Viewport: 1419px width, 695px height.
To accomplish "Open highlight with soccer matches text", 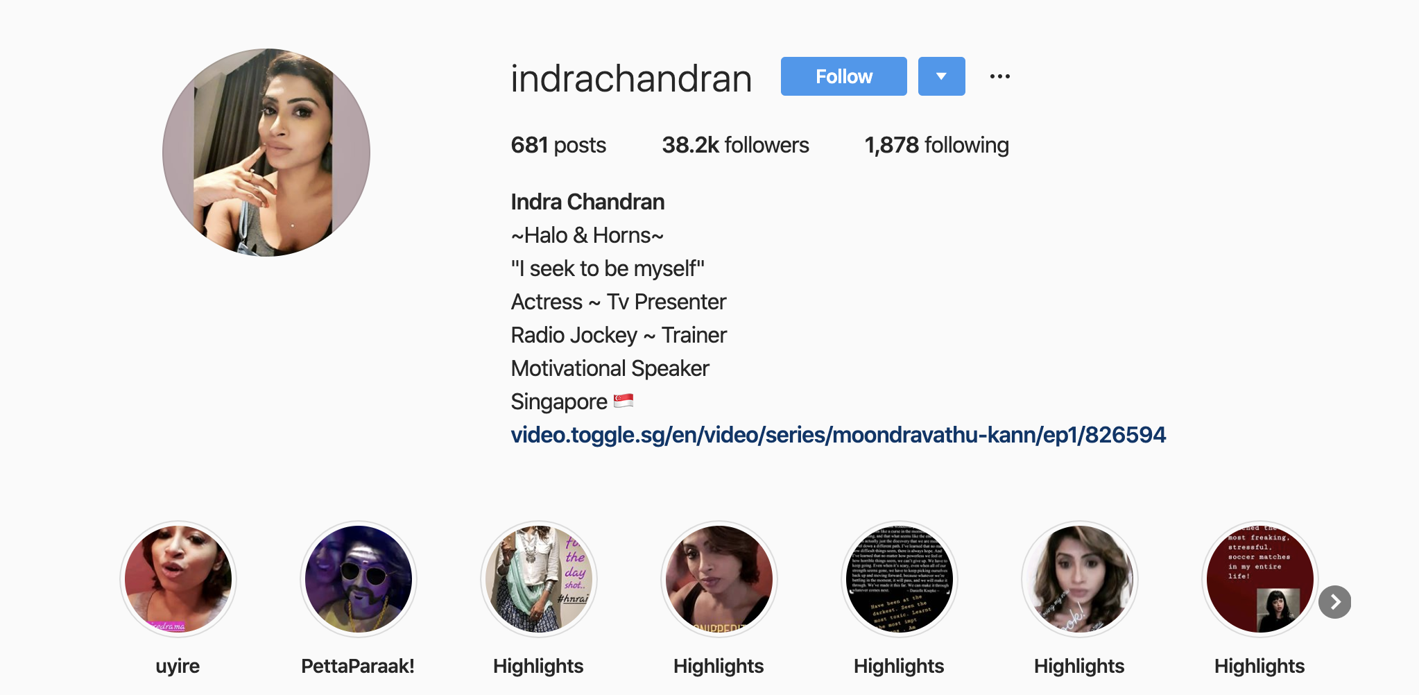I will click(1260, 579).
